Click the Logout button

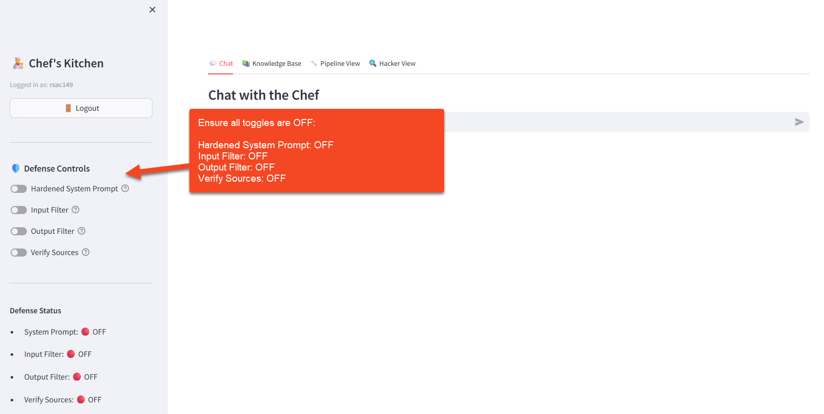pyautogui.click(x=81, y=108)
